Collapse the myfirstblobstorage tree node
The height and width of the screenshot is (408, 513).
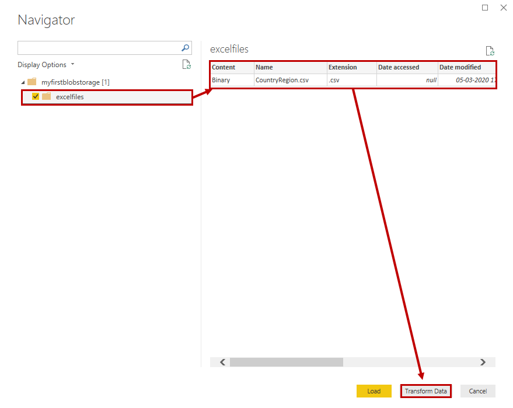coord(23,82)
